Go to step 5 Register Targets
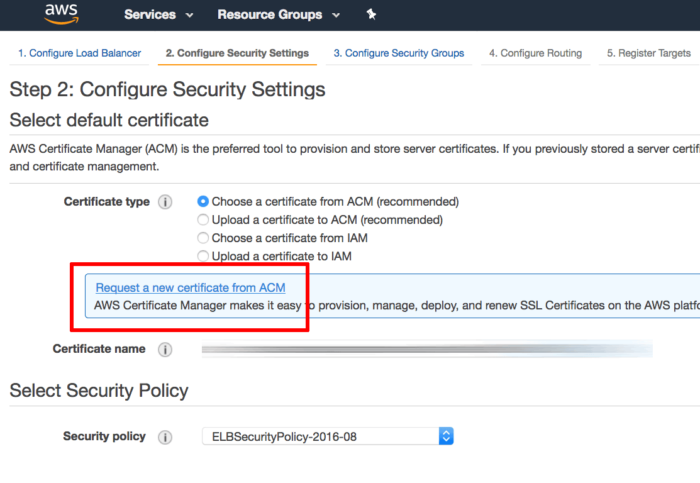The image size is (700, 483). click(x=648, y=53)
